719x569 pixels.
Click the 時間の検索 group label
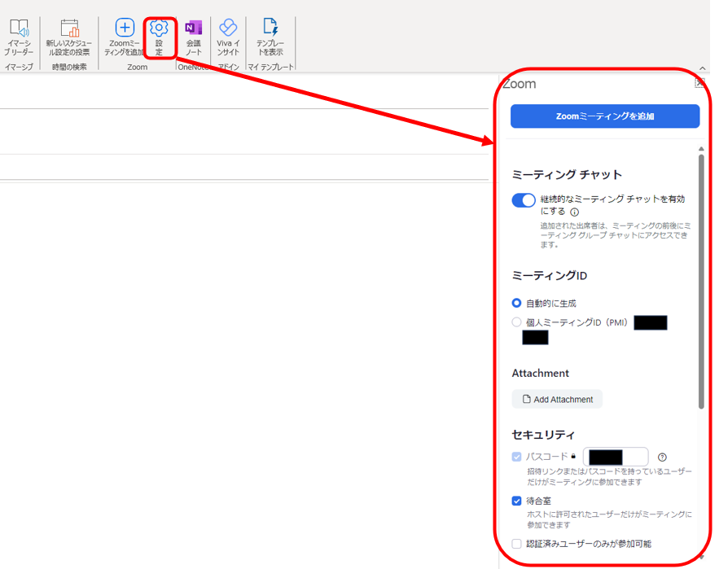[x=69, y=67]
